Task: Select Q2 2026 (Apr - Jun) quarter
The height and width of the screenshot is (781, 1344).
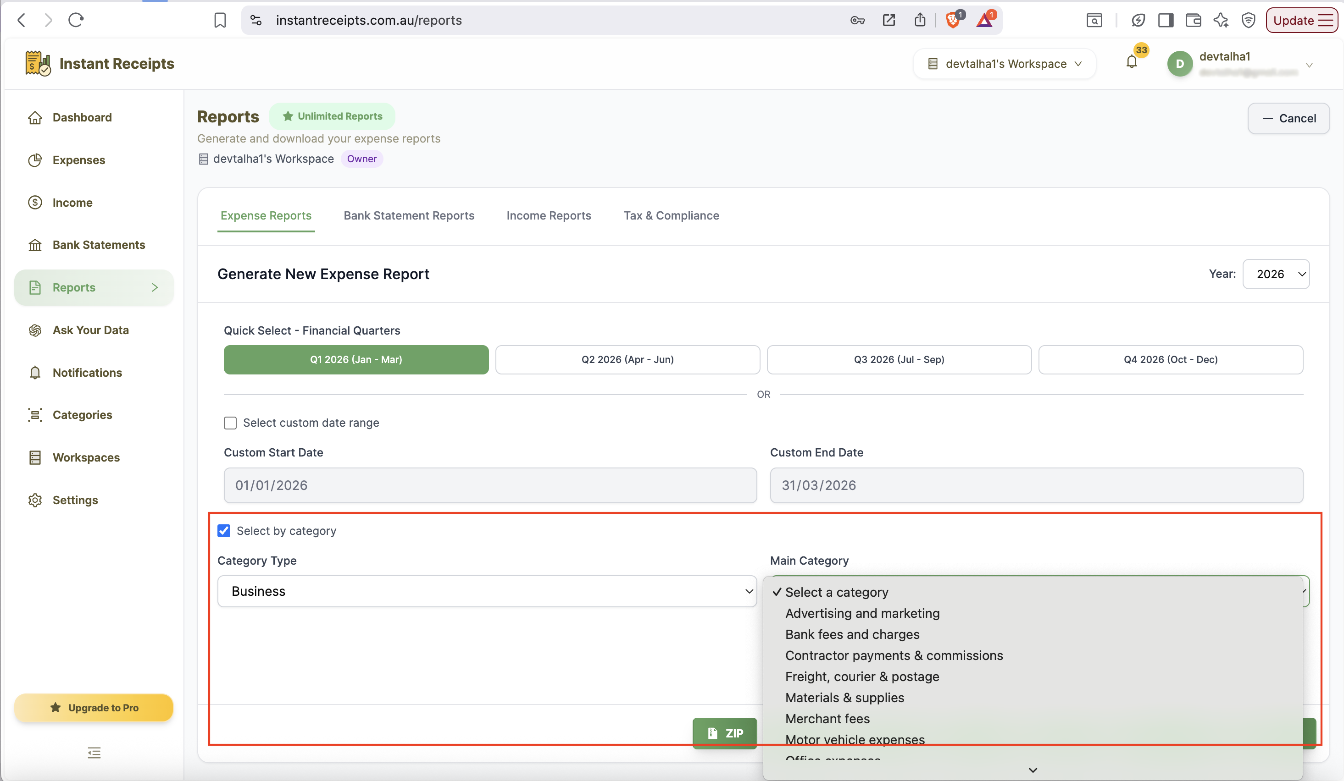Action: click(628, 360)
